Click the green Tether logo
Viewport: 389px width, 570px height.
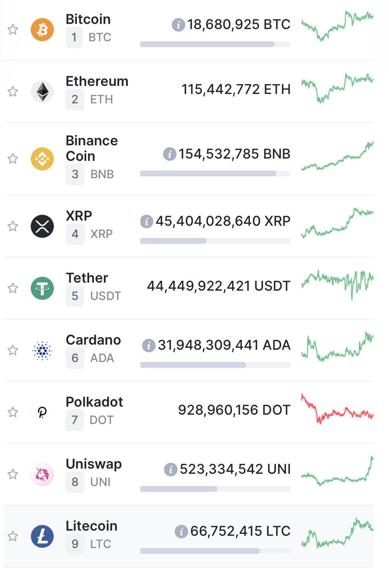click(x=42, y=288)
